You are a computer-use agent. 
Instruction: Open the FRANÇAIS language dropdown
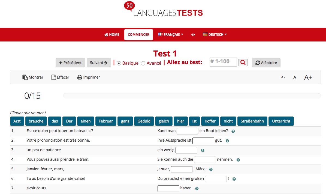[171, 34]
